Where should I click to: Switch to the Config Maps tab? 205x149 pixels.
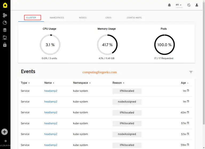pos(134,18)
